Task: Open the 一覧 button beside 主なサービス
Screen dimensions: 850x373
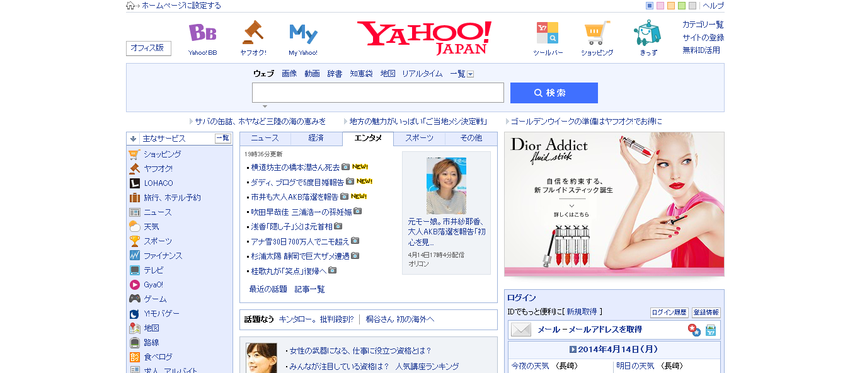Action: (223, 139)
